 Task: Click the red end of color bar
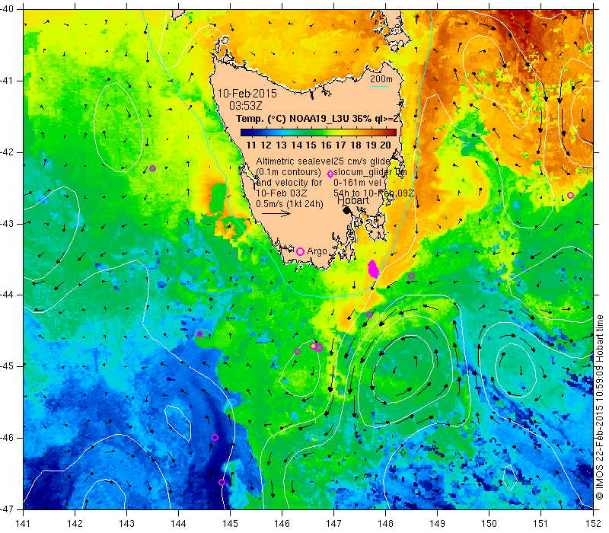click(392, 132)
